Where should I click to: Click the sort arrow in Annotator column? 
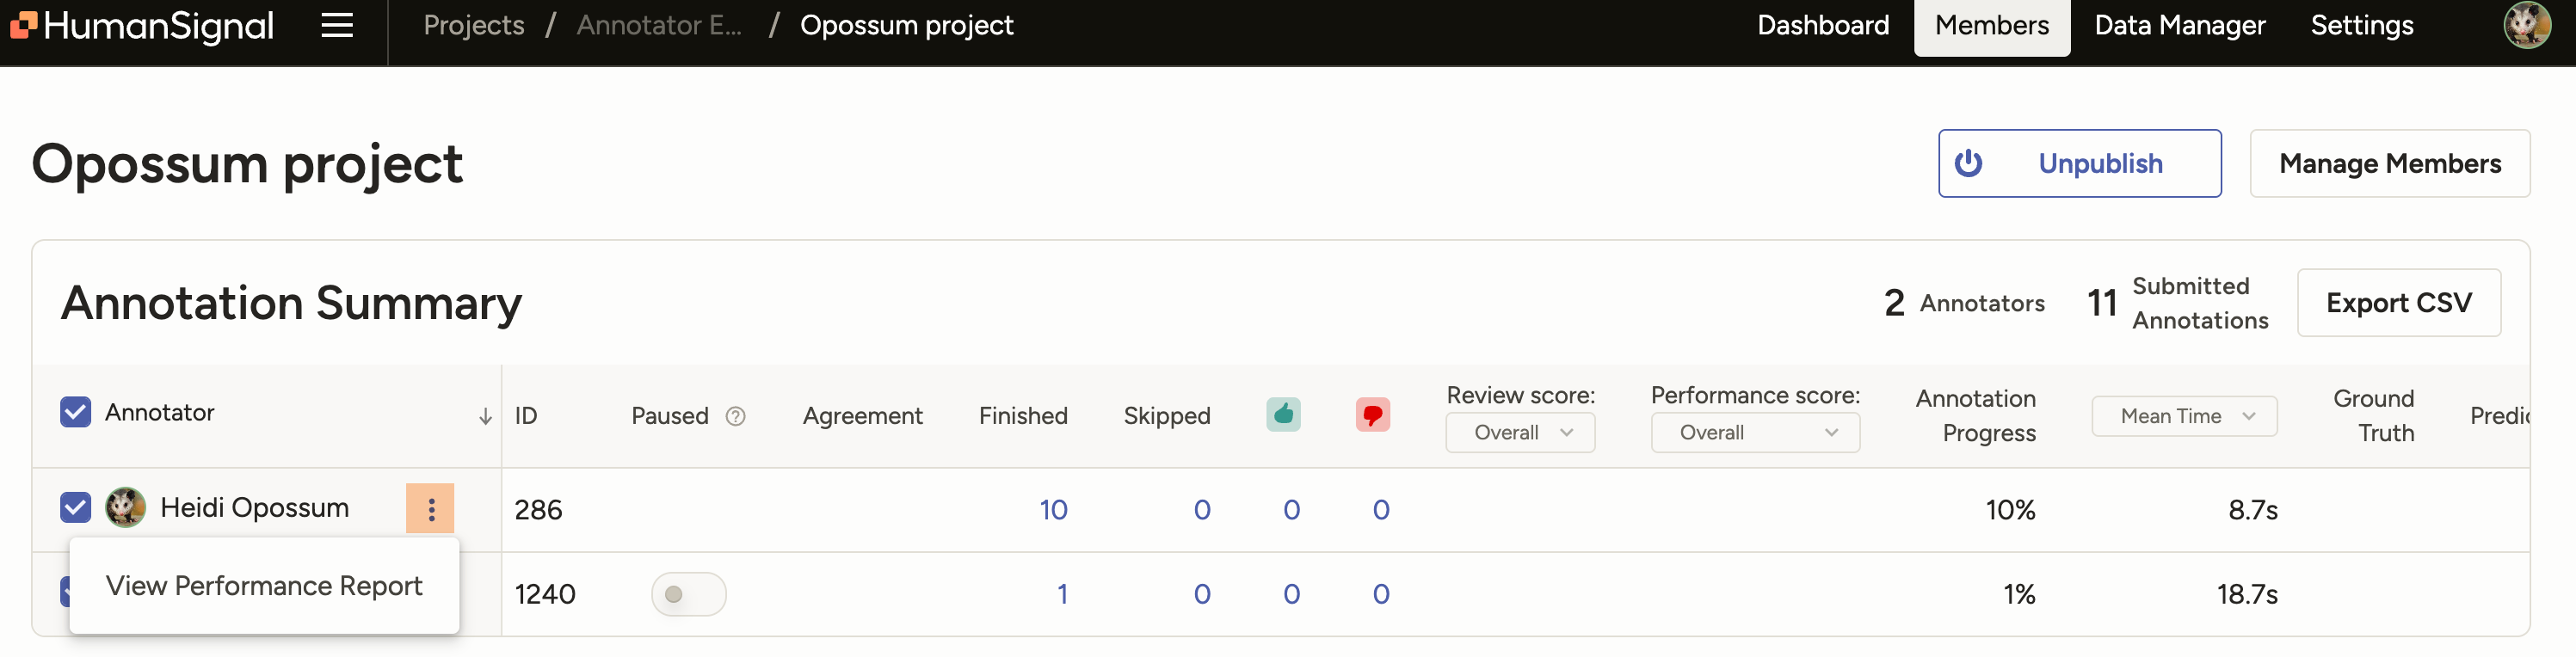(485, 416)
